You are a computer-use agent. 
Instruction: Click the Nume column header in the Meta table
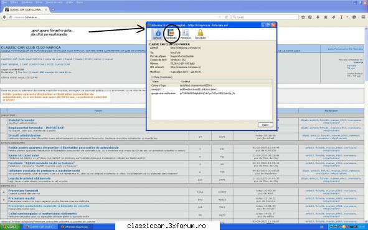(166, 81)
